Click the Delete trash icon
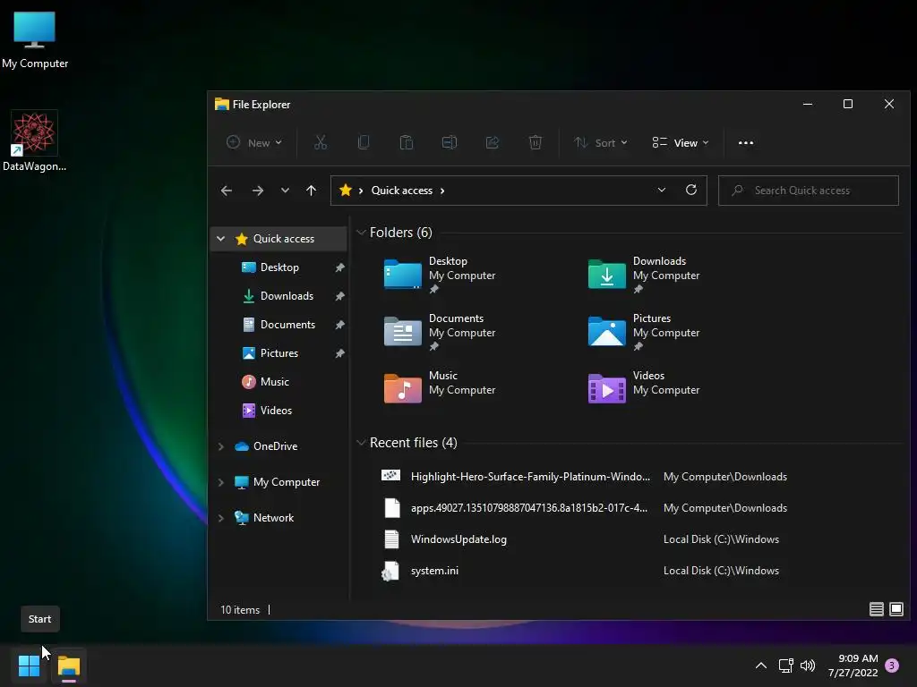Screen dimensions: 917x687 (536, 142)
